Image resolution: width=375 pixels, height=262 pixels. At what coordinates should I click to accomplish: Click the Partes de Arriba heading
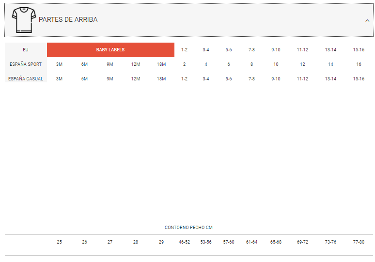click(68, 20)
